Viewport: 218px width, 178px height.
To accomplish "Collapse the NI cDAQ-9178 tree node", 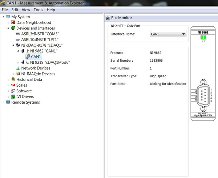I will tap(13, 45).
